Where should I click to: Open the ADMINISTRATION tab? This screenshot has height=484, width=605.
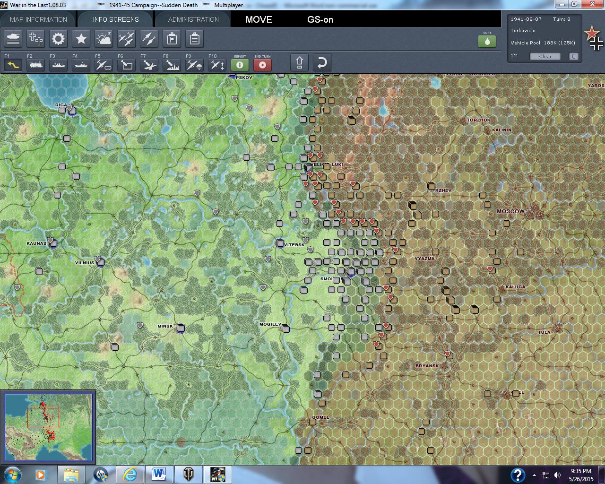point(193,19)
